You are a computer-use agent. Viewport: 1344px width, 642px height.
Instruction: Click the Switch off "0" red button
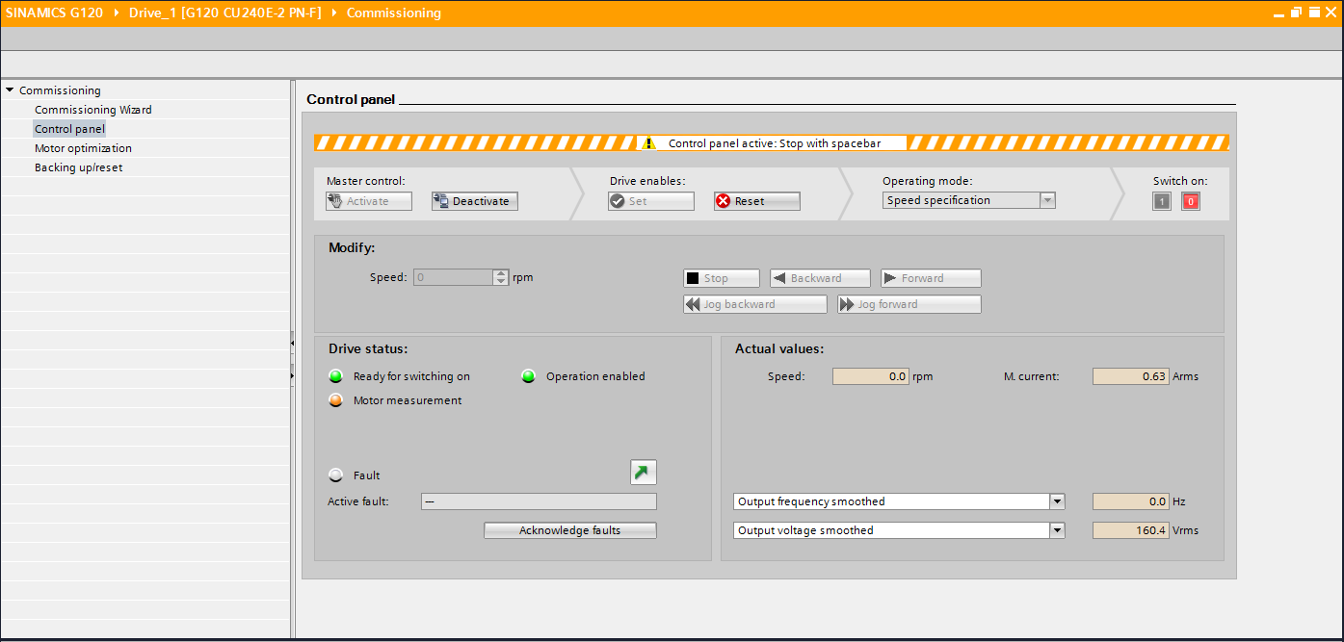pyautogui.click(x=1191, y=201)
